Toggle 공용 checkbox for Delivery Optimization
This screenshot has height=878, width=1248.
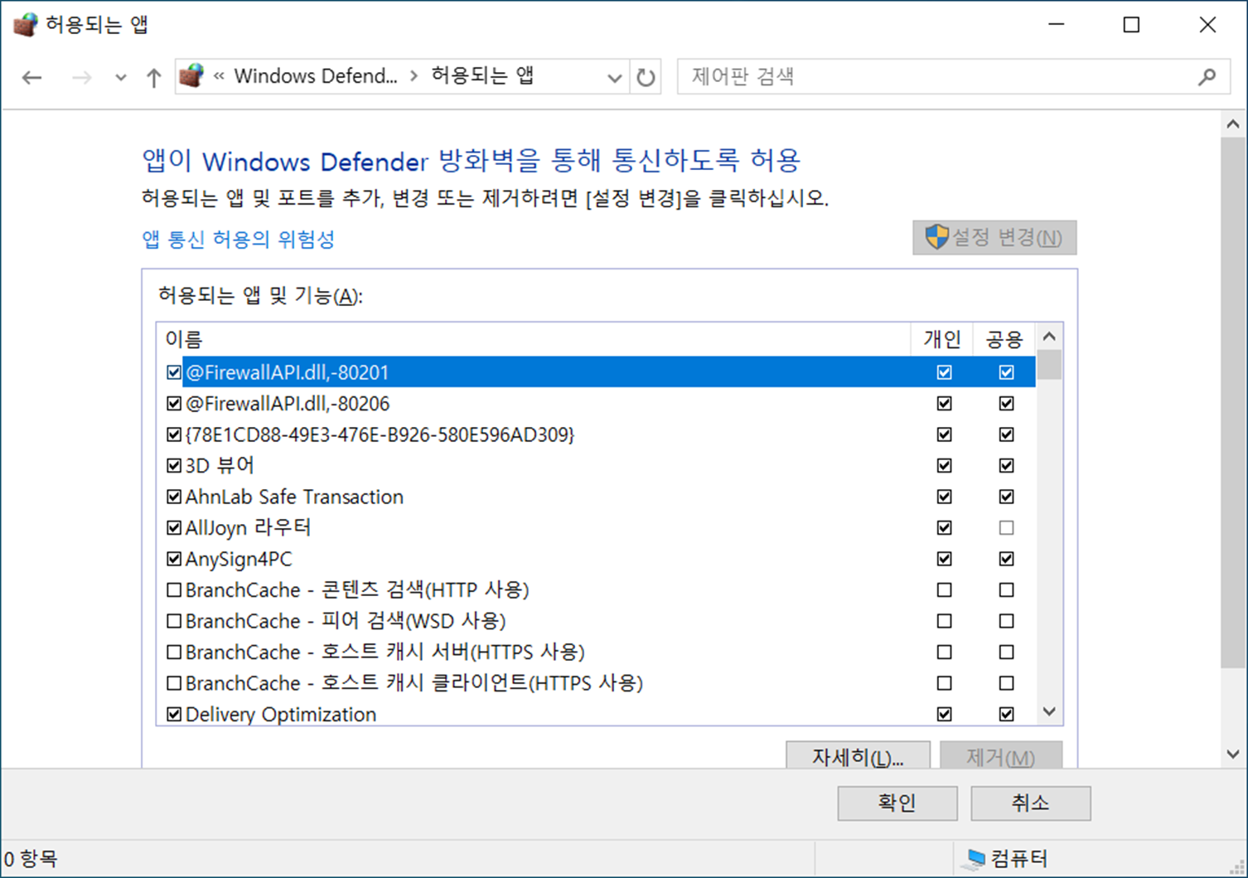pos(1006,715)
